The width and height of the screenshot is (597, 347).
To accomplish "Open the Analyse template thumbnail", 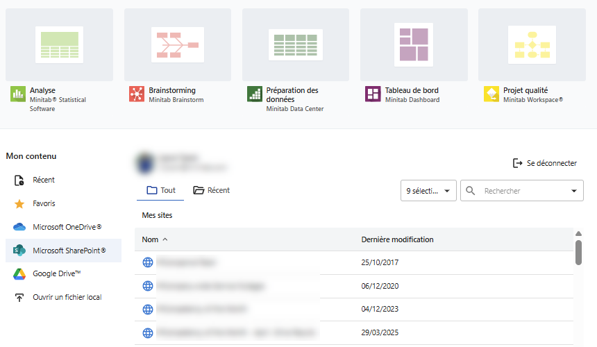I will 60,44.
